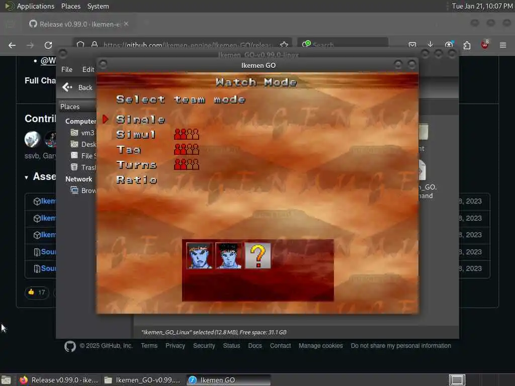Image resolution: width=515 pixels, height=386 pixels.
Task: Click the Firefox account icon
Action: click(449, 45)
